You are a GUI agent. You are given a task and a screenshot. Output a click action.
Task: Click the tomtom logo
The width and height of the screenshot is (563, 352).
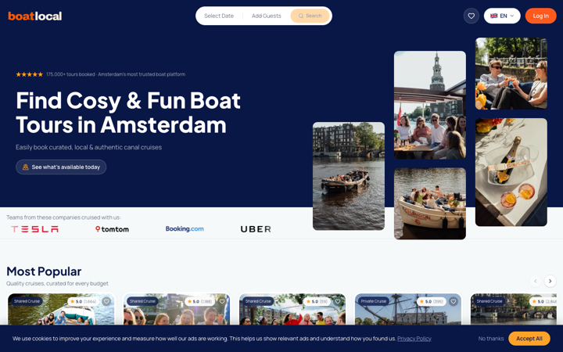coord(112,229)
